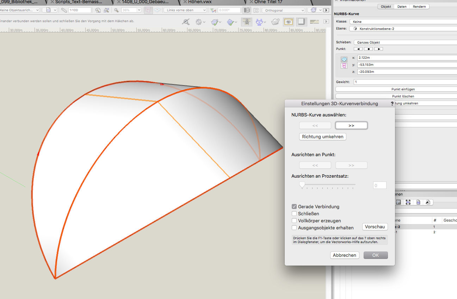457x299 pixels.
Task: Click Abbrechen to cancel dialog
Action: (x=345, y=255)
